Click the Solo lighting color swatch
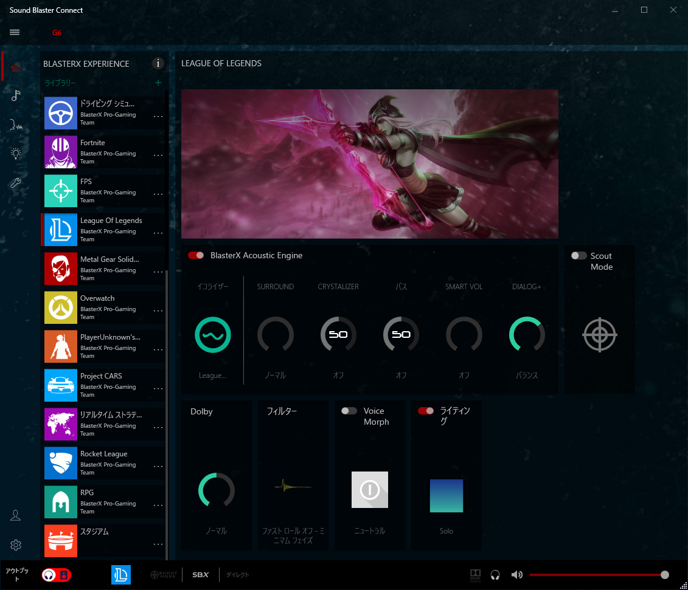 447,496
